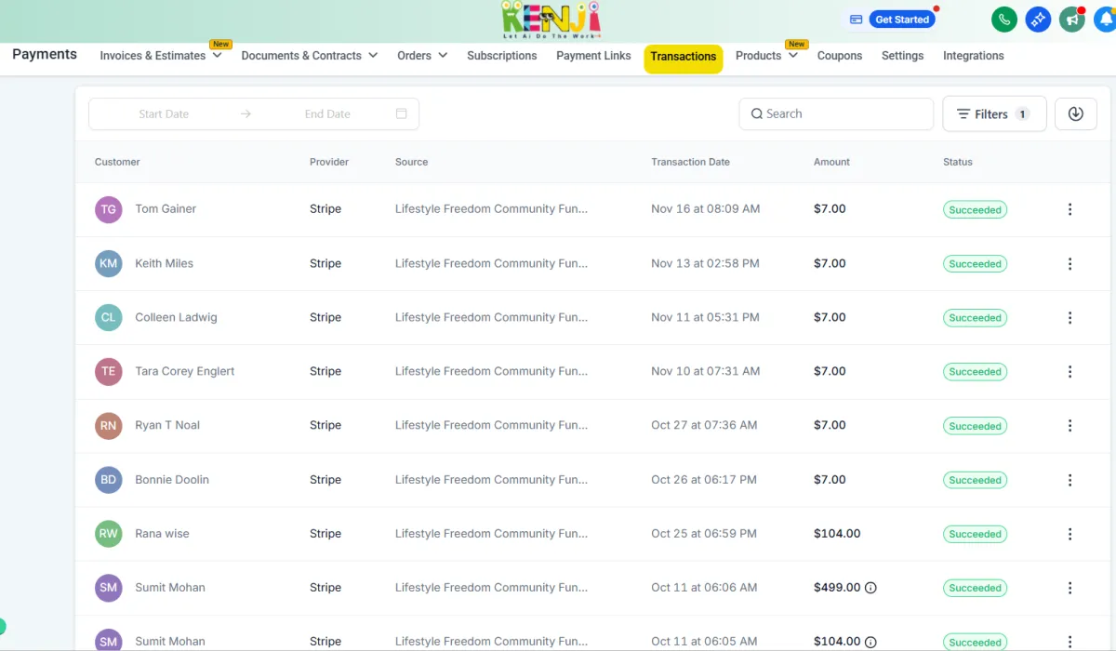This screenshot has width=1116, height=651.
Task: Open the Filters button
Action: (994, 113)
